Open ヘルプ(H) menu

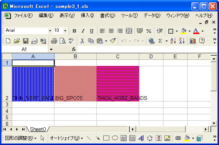pos(204,16)
